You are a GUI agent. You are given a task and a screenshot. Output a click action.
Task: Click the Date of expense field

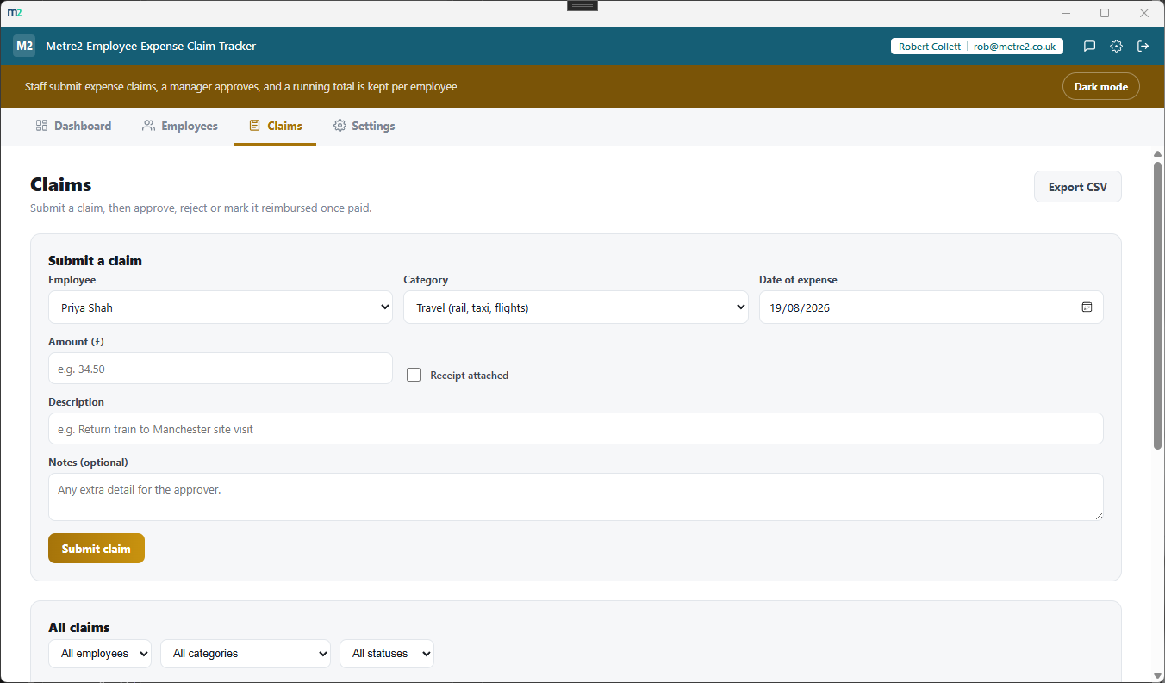click(931, 307)
